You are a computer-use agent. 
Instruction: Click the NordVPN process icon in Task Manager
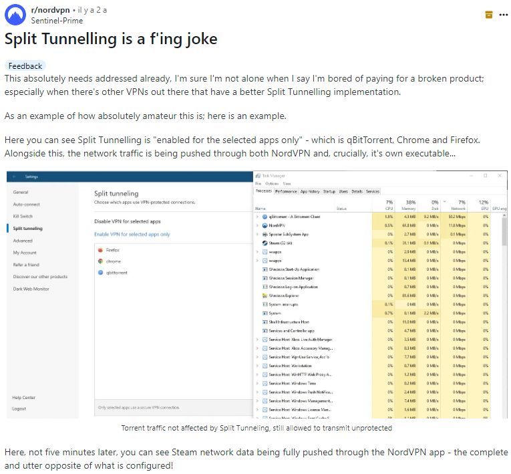[x=265, y=225]
